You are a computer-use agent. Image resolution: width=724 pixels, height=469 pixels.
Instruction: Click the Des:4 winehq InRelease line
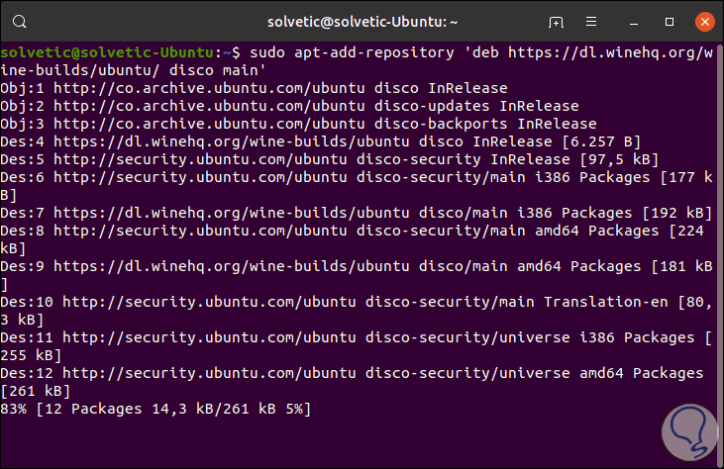321,141
